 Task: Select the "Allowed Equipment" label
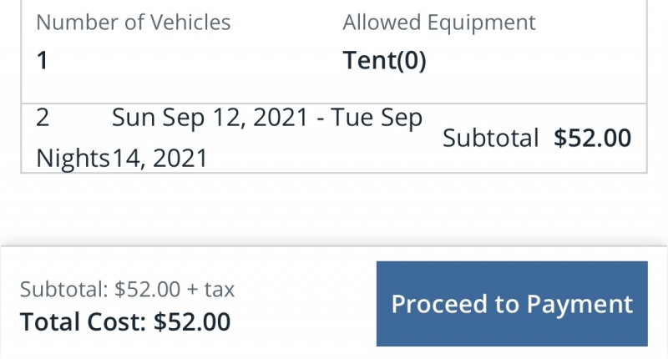click(439, 23)
